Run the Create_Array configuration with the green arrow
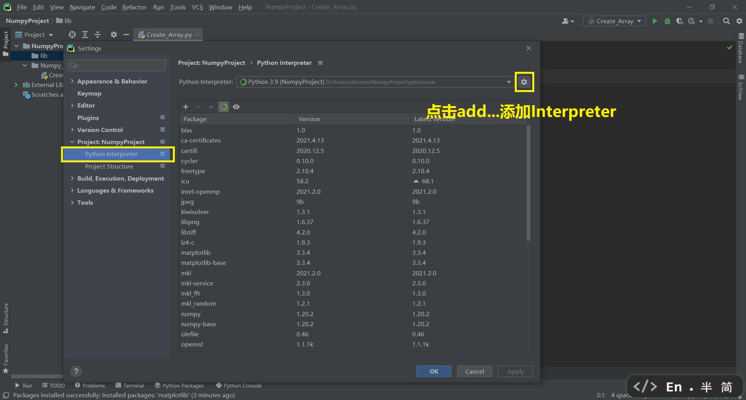This screenshot has width=746, height=400. point(655,21)
